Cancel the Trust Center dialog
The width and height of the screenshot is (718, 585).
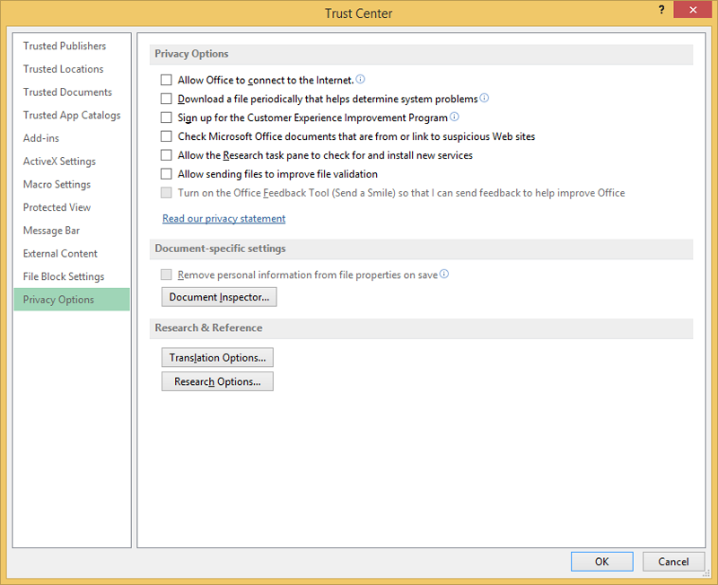pos(673,562)
